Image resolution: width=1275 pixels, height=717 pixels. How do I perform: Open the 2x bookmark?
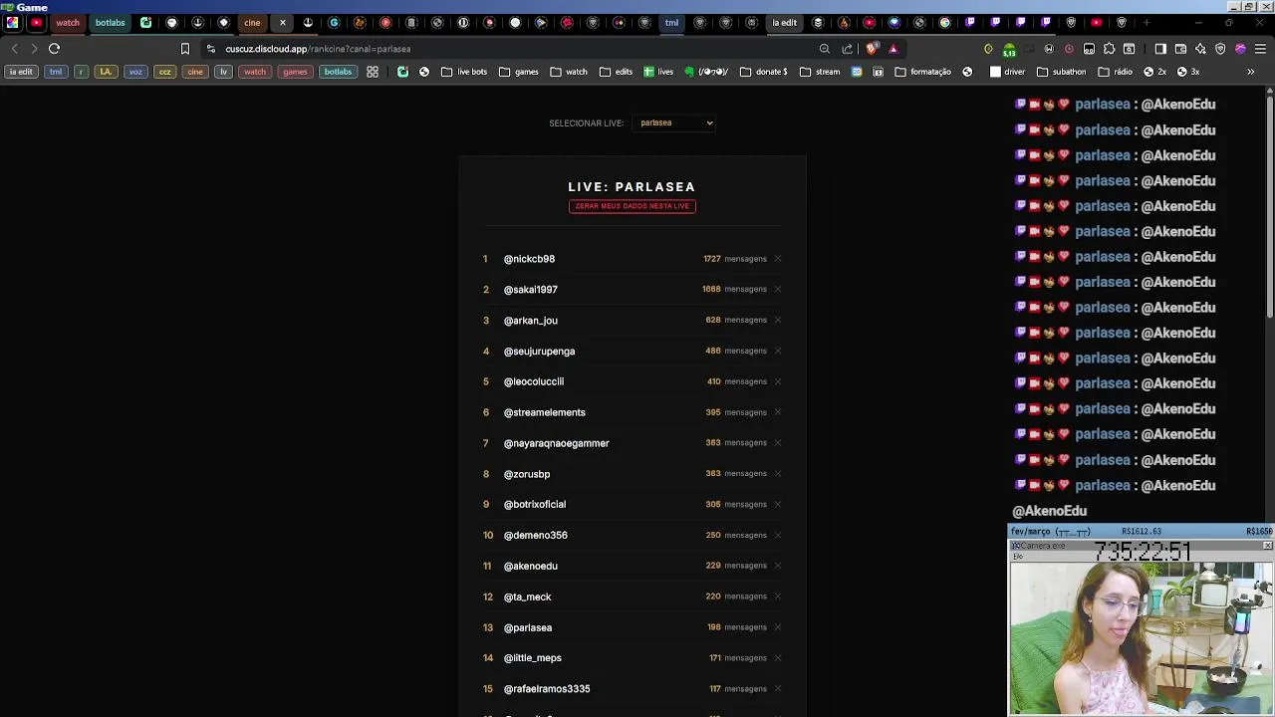(x=1155, y=72)
